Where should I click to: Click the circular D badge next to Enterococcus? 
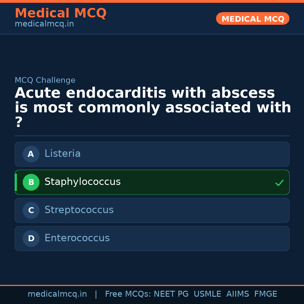point(31,238)
